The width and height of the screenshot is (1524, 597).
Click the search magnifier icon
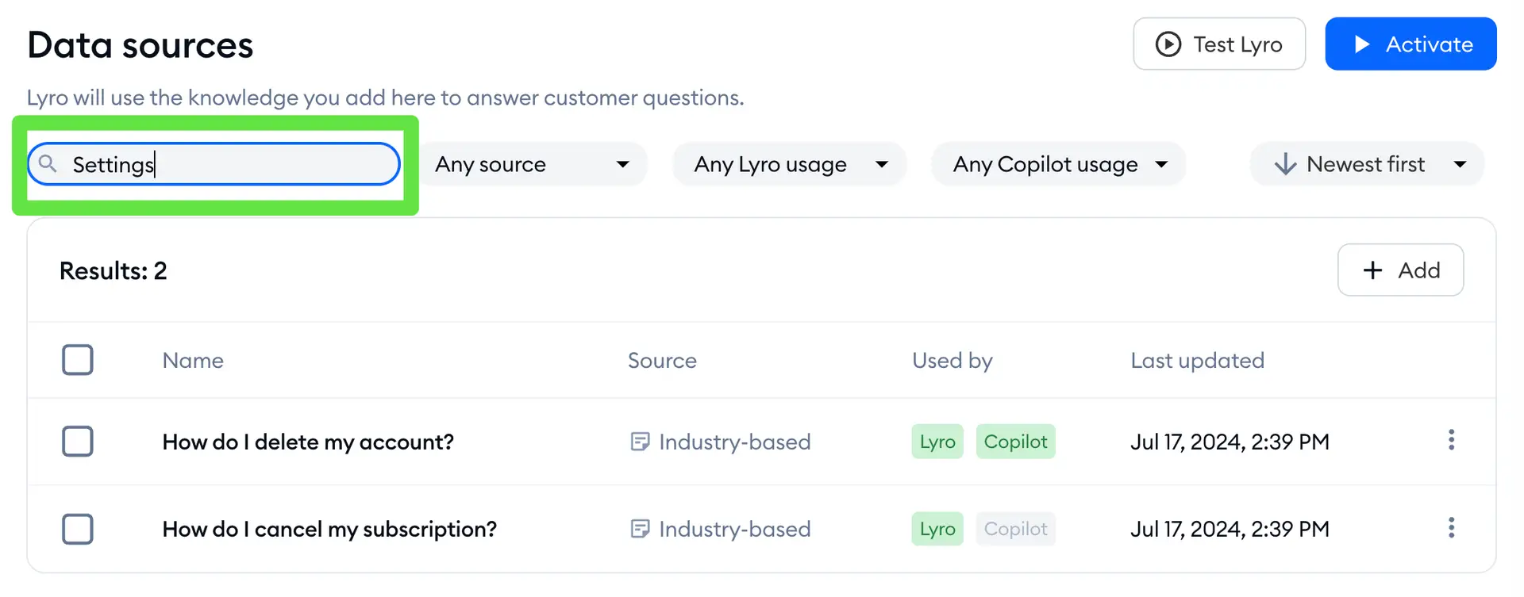(48, 163)
